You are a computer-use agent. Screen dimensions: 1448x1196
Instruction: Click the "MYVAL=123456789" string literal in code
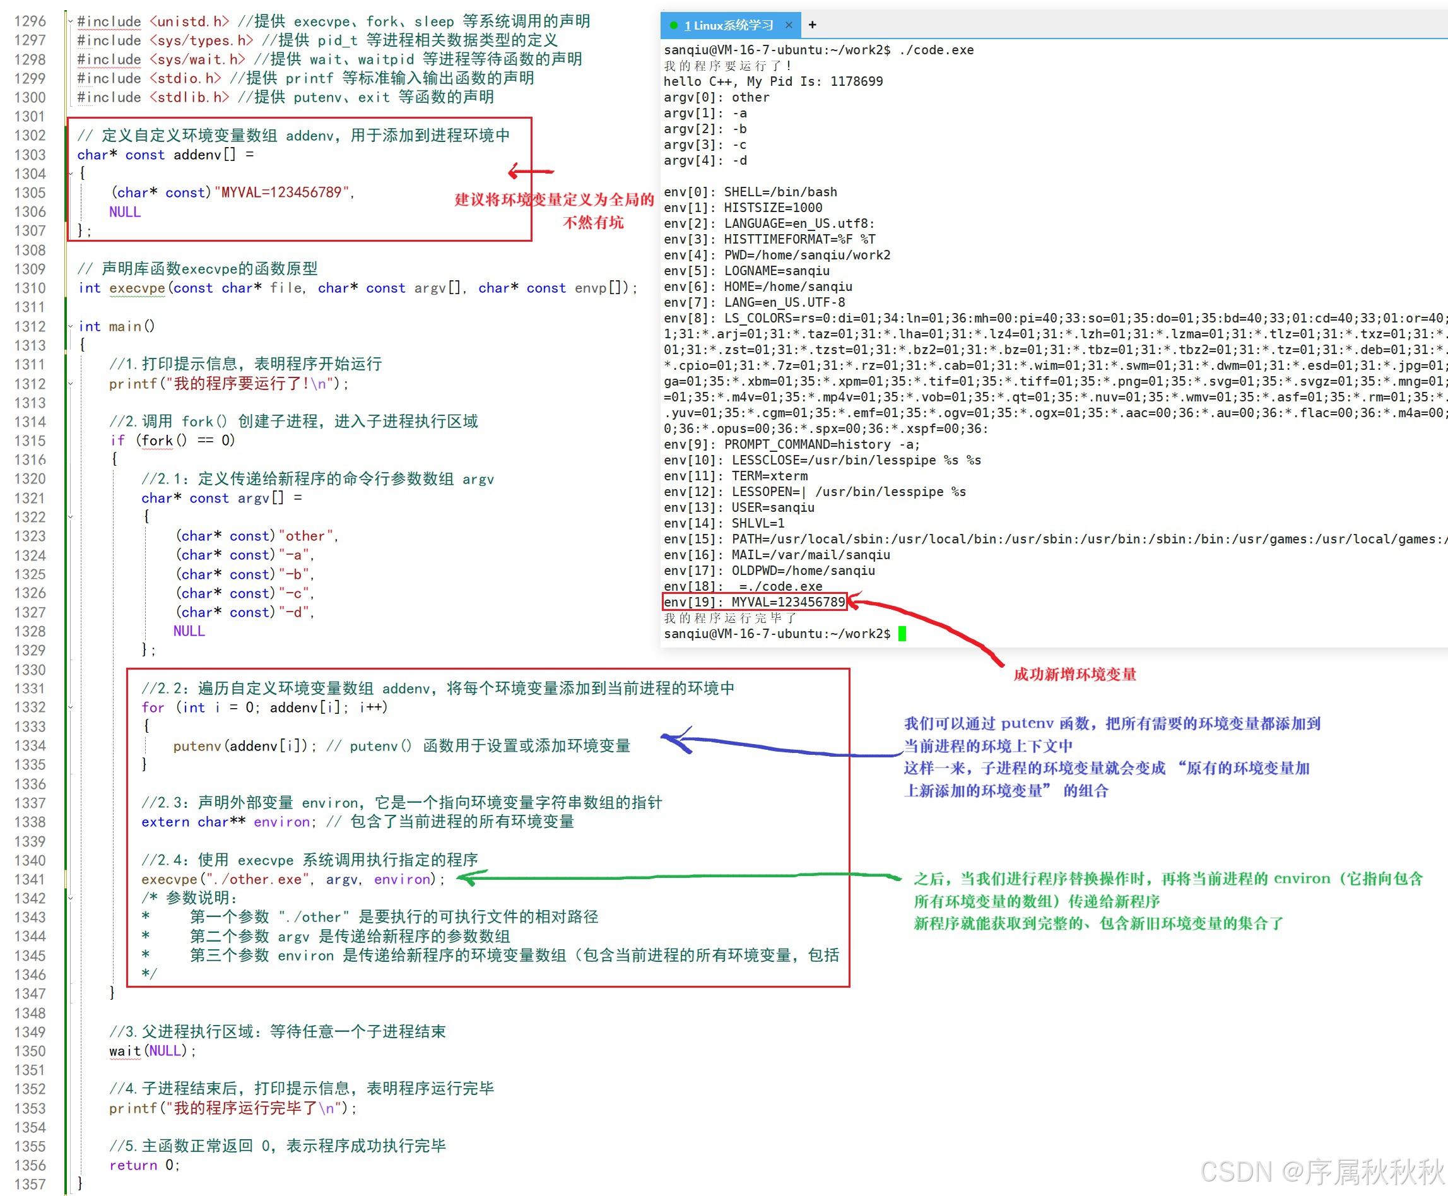tap(281, 193)
